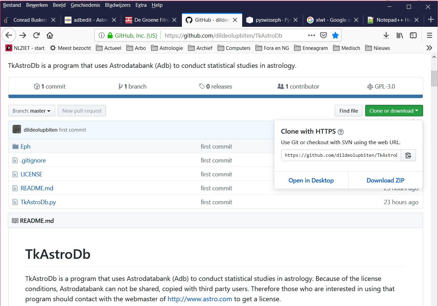Close the adbedit tab
Image resolution: width=438 pixels, height=306 pixels.
(114, 20)
